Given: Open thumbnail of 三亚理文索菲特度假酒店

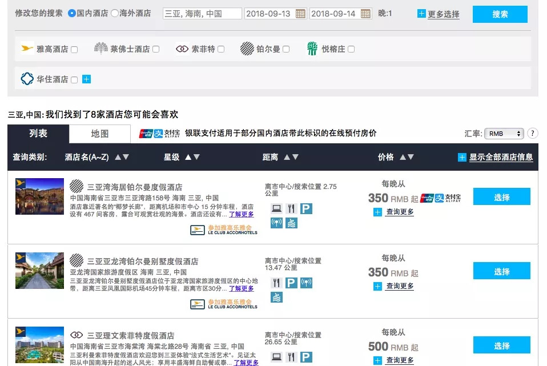Looking at the screenshot, I should tap(40, 345).
